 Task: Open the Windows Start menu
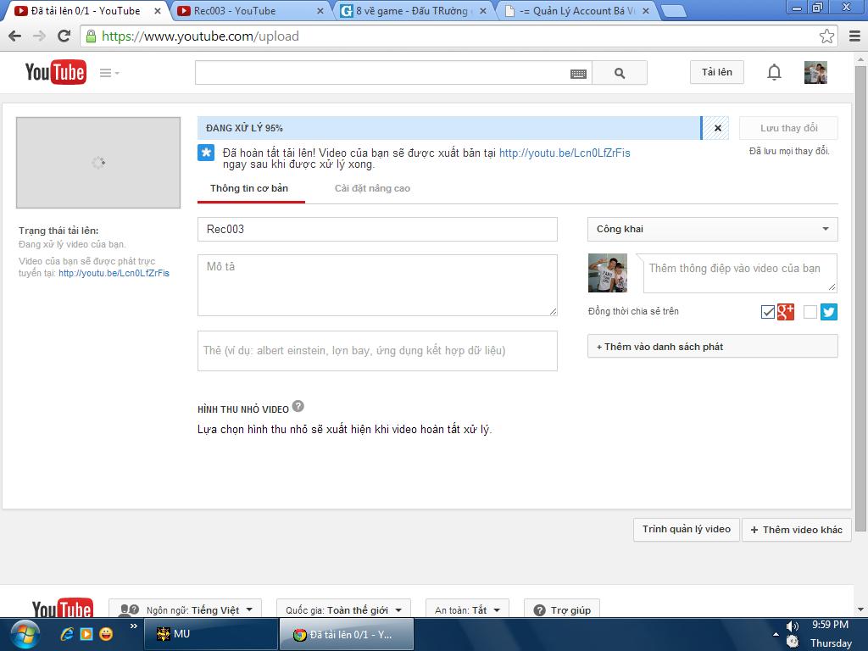tap(25, 634)
